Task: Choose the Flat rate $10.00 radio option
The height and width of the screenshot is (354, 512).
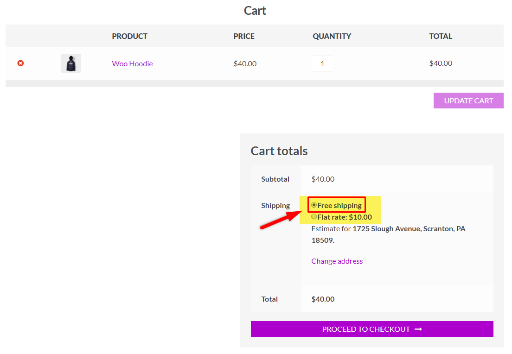Action: pyautogui.click(x=314, y=217)
